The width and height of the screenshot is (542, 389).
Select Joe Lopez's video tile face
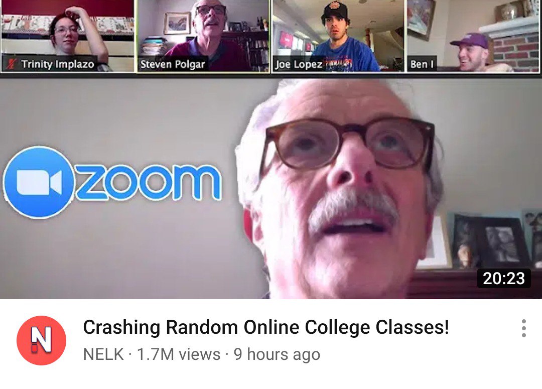coord(334,24)
